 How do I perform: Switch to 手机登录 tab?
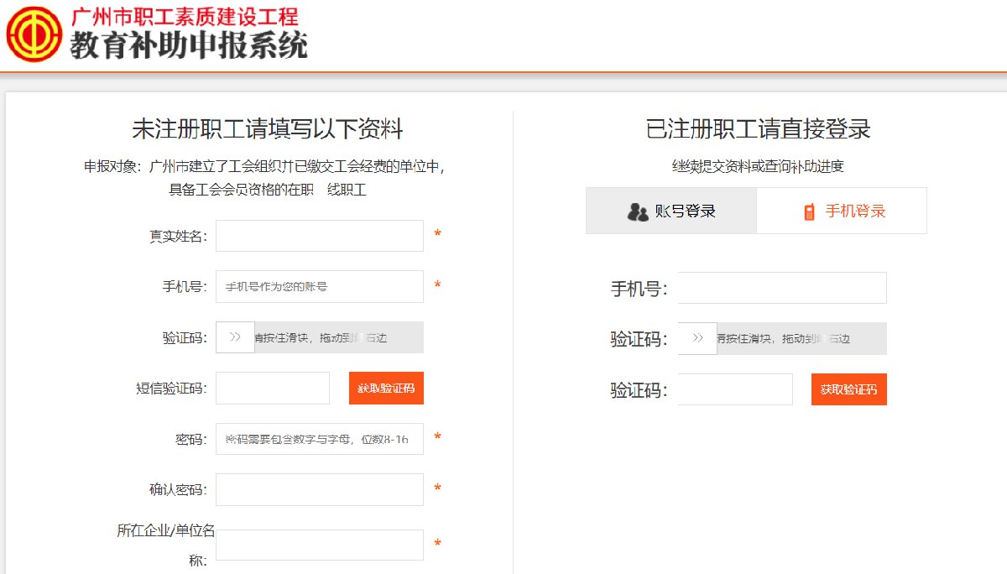[x=842, y=211]
